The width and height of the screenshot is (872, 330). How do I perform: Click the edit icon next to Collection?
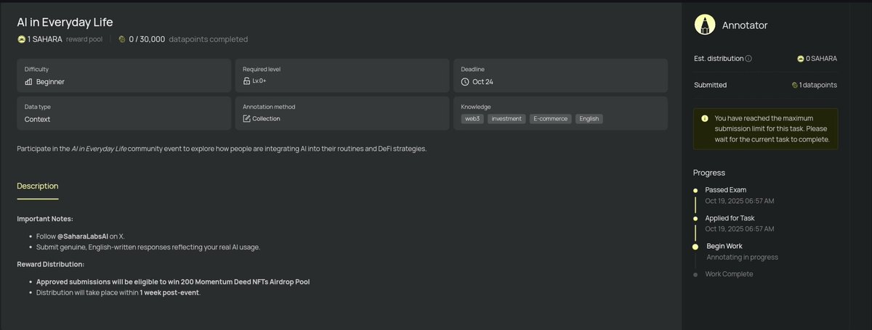click(x=246, y=118)
